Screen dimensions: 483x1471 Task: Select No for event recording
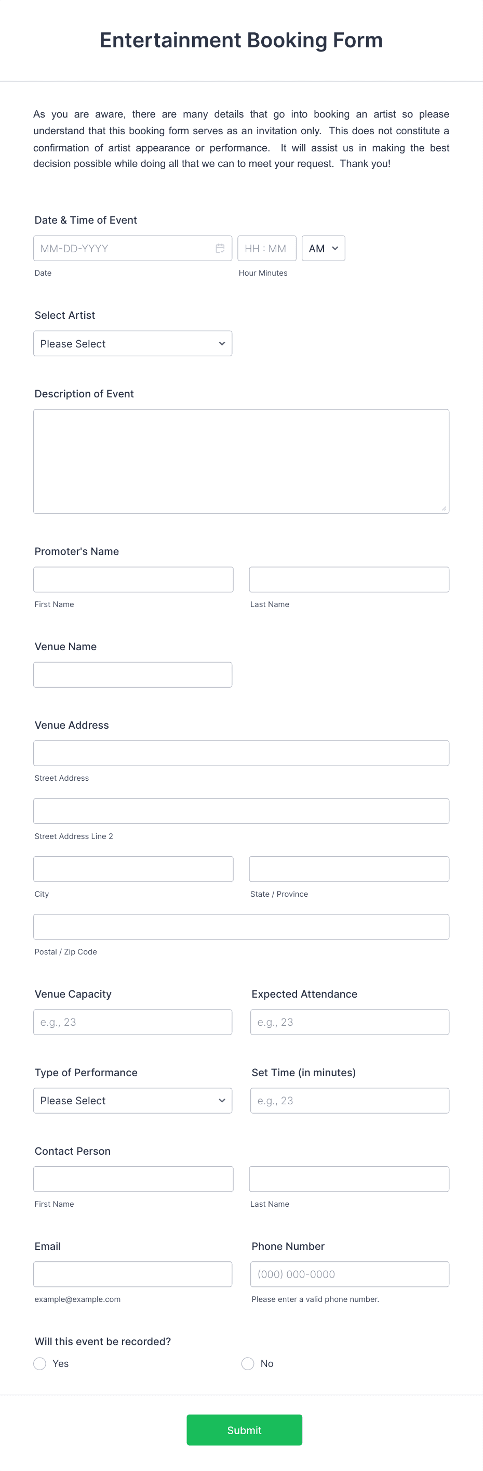248,1363
